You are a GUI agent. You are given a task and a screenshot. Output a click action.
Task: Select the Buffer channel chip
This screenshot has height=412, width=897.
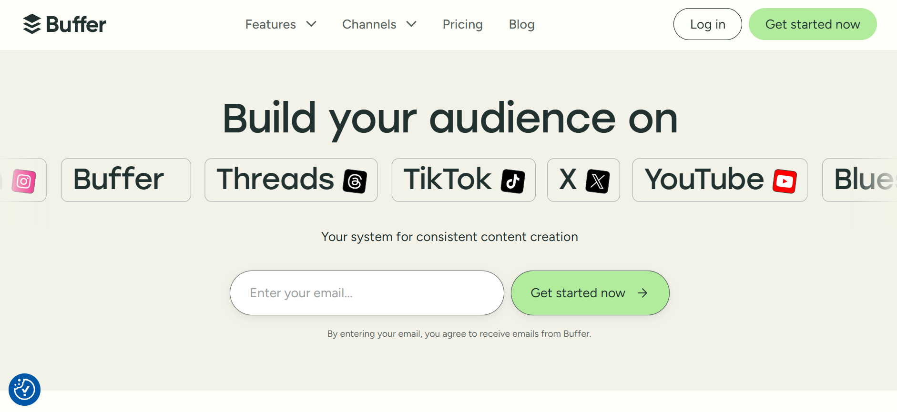[126, 180]
